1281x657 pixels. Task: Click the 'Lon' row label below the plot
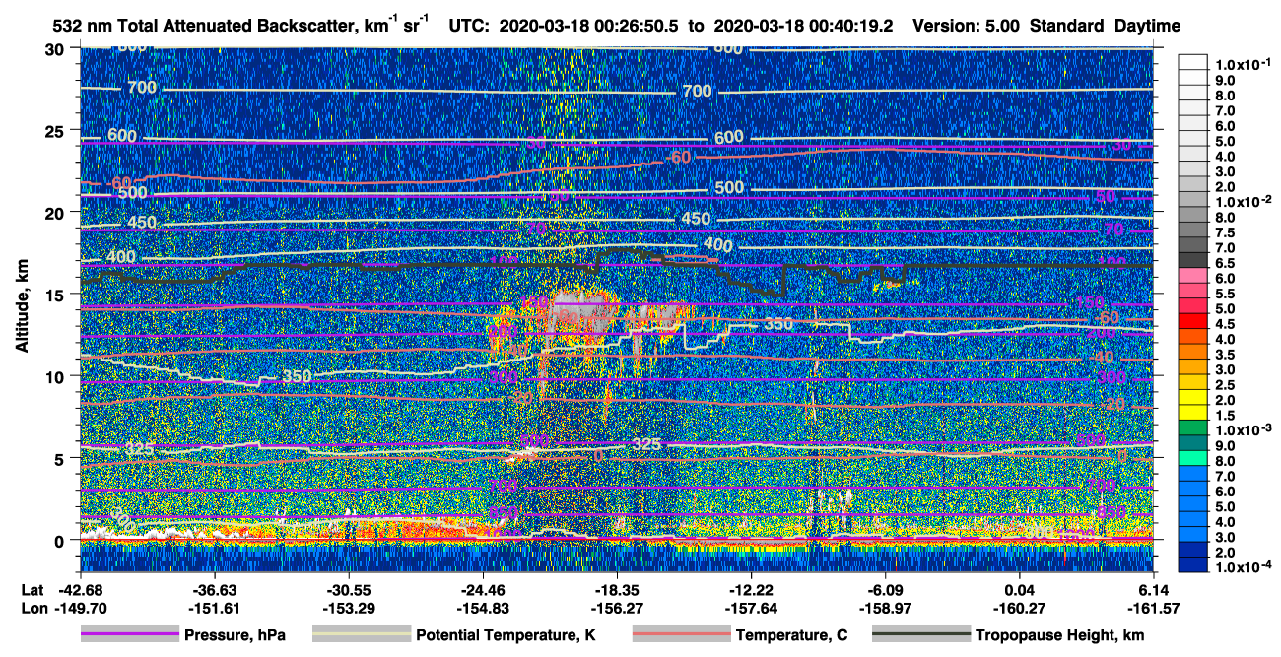click(x=33, y=608)
